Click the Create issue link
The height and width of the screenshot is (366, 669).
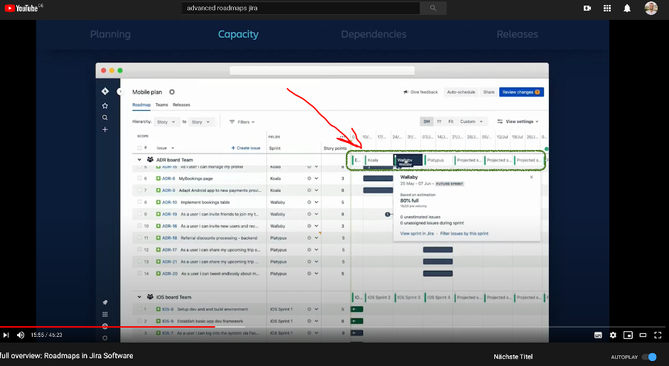point(246,149)
